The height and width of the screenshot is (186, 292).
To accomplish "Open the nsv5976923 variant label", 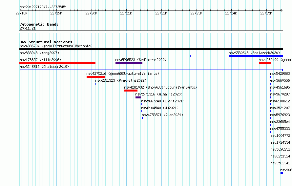I will pos(280,115).
